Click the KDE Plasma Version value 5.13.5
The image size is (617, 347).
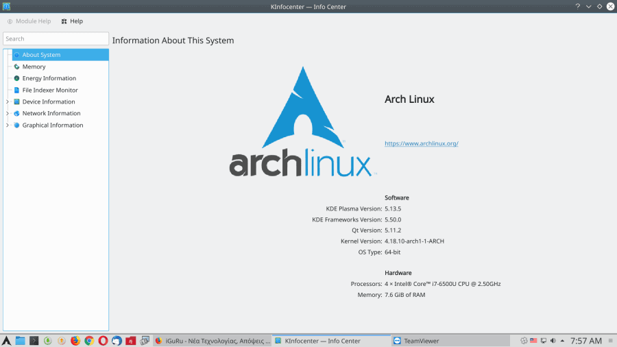click(393, 208)
